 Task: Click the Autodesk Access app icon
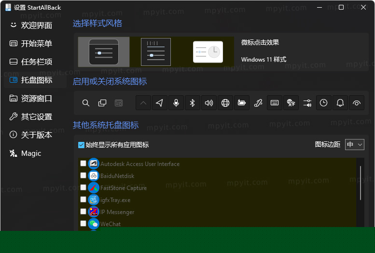coord(94,164)
